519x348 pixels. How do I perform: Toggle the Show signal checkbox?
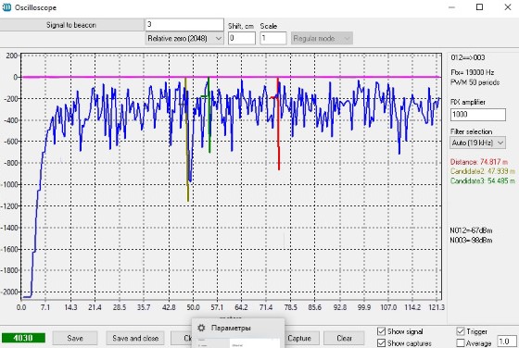click(381, 331)
